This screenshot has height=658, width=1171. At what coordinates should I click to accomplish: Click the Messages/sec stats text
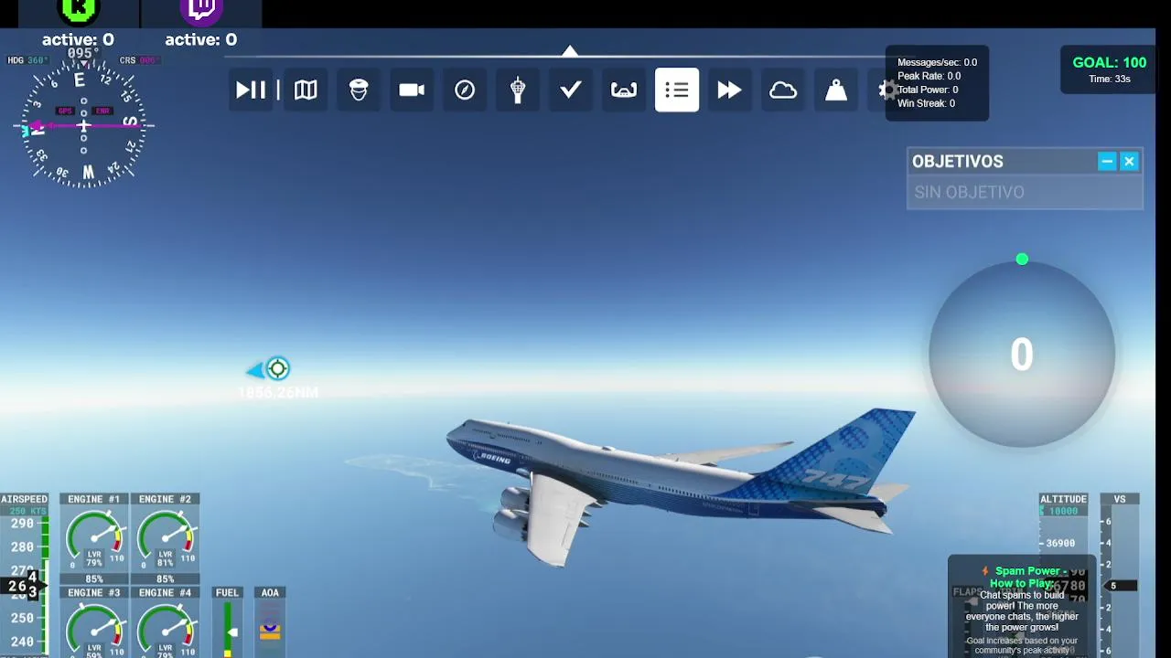coord(937,62)
